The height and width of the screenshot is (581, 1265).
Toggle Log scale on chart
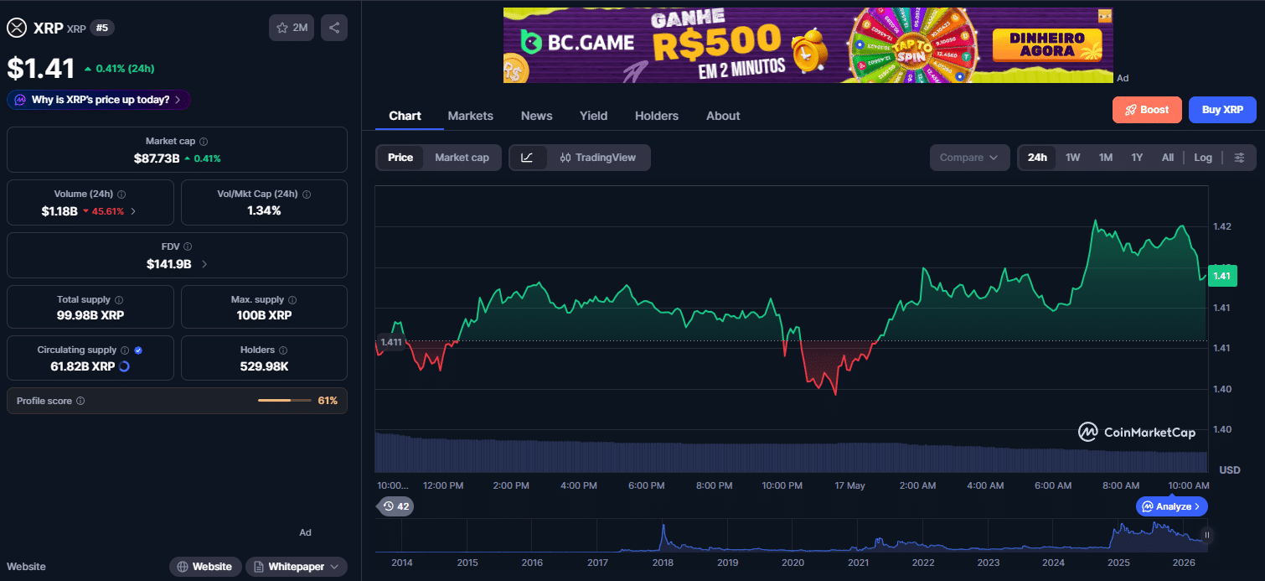point(1203,158)
